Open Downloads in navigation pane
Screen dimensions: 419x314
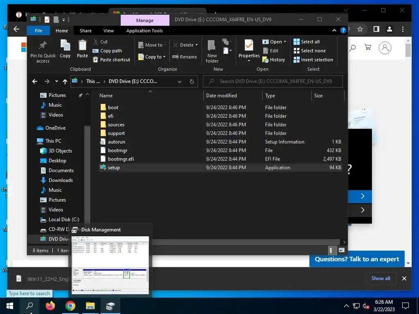click(x=56, y=180)
